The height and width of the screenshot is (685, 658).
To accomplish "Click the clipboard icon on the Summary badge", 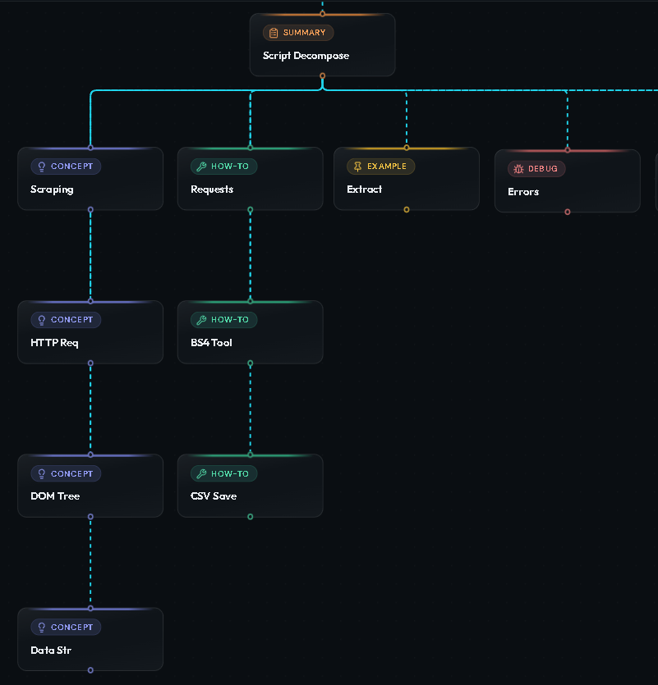I will (274, 33).
